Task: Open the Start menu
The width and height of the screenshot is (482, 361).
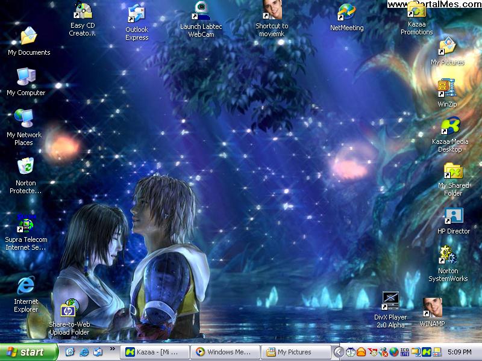Action: point(28,352)
